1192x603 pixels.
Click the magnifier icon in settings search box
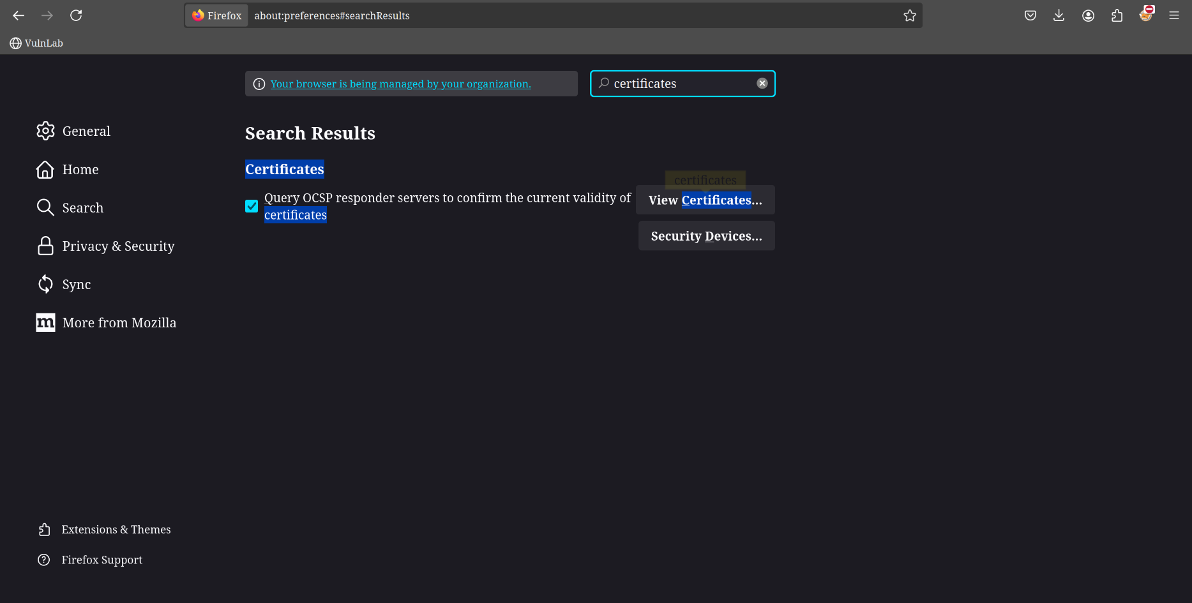click(603, 83)
